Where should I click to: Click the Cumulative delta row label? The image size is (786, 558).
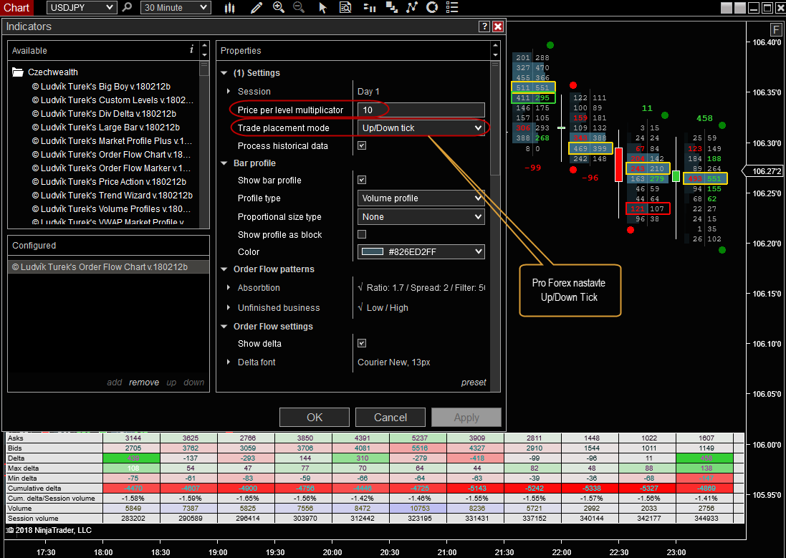point(34,488)
